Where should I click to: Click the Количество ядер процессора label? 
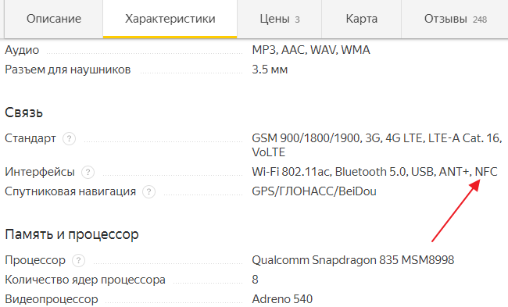tap(85, 280)
